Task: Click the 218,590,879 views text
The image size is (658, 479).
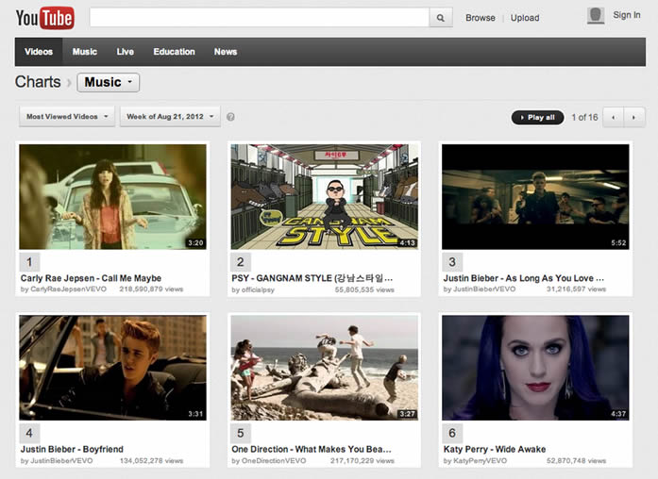Action: (x=151, y=289)
